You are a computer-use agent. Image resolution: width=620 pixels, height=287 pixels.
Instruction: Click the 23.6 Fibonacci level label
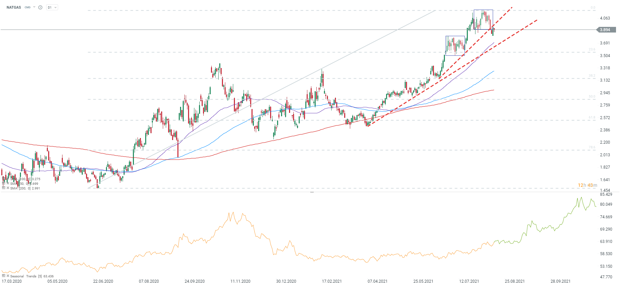(592, 49)
